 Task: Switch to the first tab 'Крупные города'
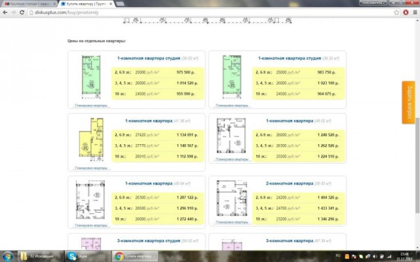pos(29,4)
